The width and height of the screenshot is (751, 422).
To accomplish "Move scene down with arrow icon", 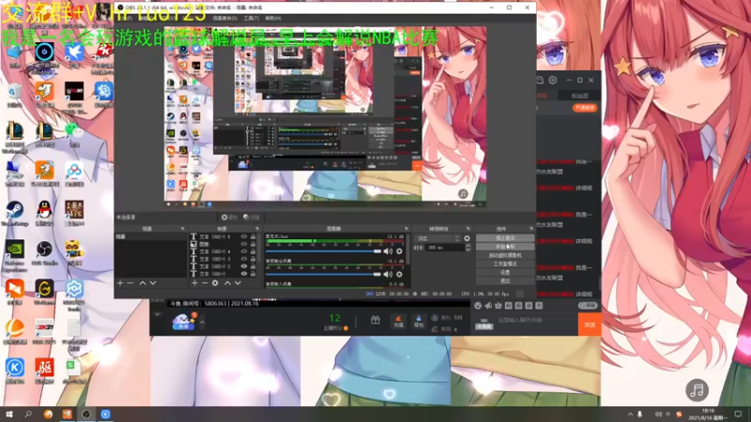I will tap(153, 283).
